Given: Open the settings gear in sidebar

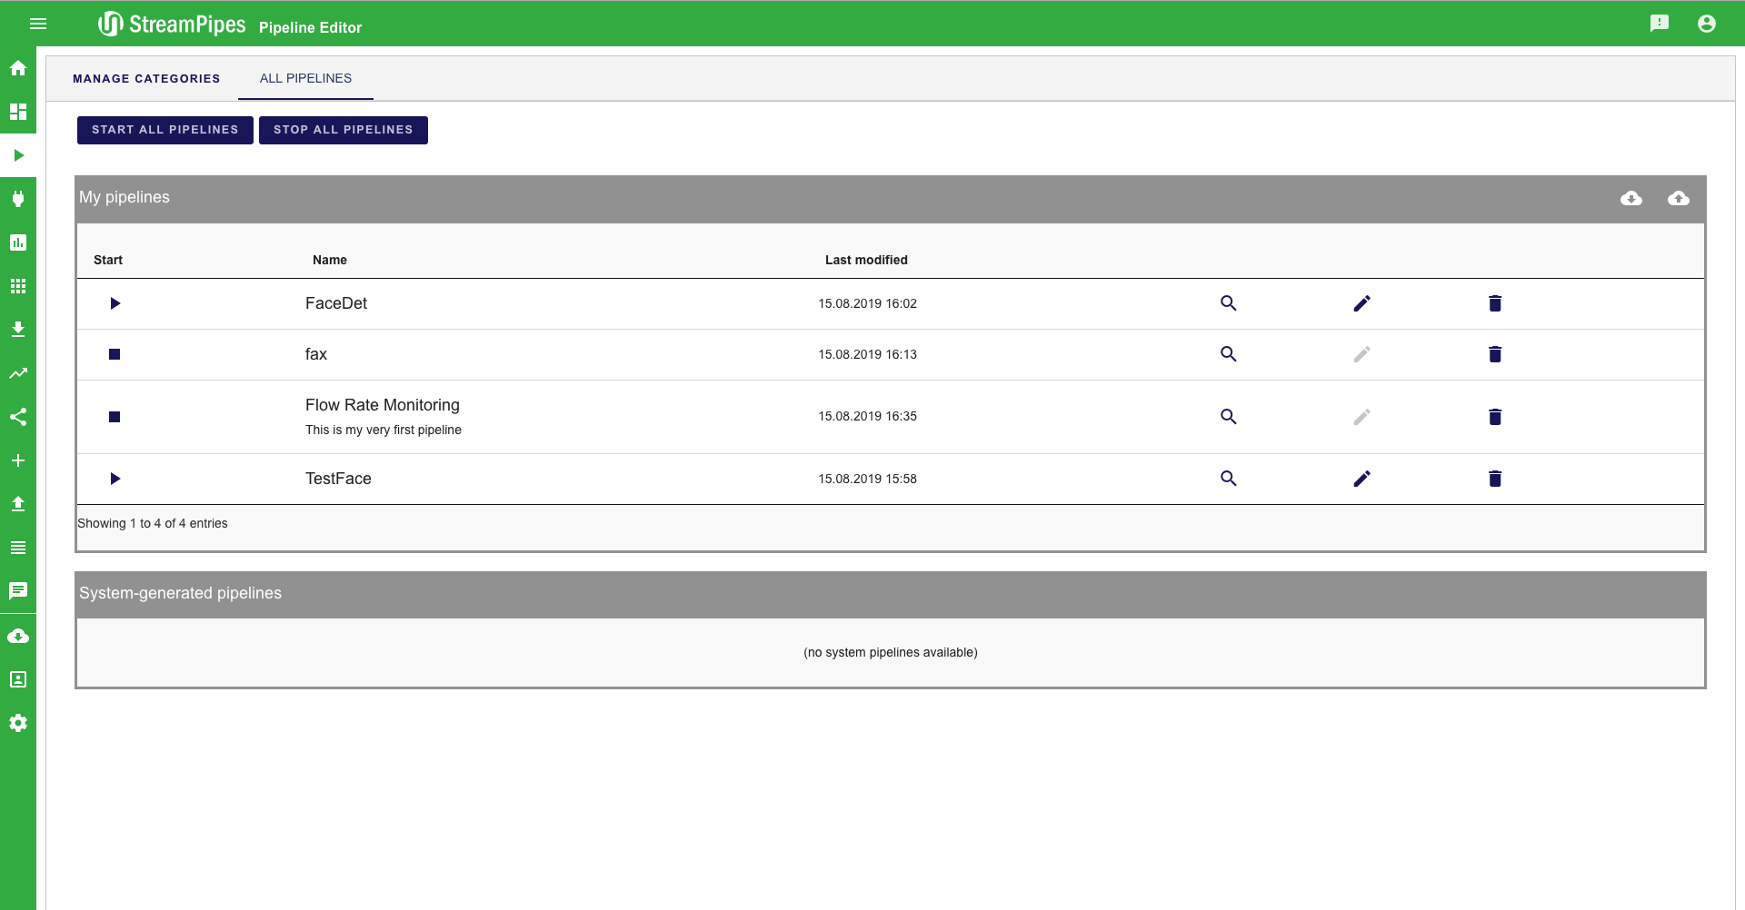Looking at the screenshot, I should pos(18,723).
